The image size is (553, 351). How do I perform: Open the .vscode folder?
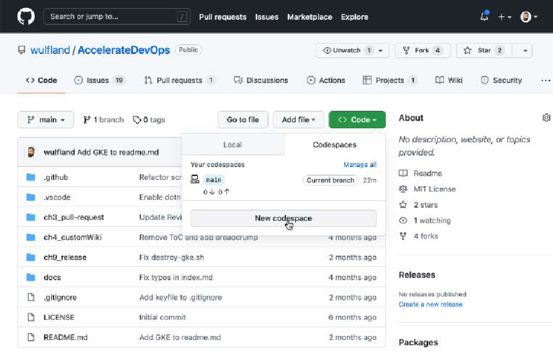pyautogui.click(x=57, y=197)
